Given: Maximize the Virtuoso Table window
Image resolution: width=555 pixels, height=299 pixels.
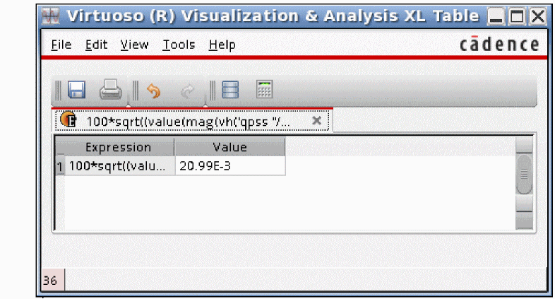Looking at the screenshot, I should point(517,16).
